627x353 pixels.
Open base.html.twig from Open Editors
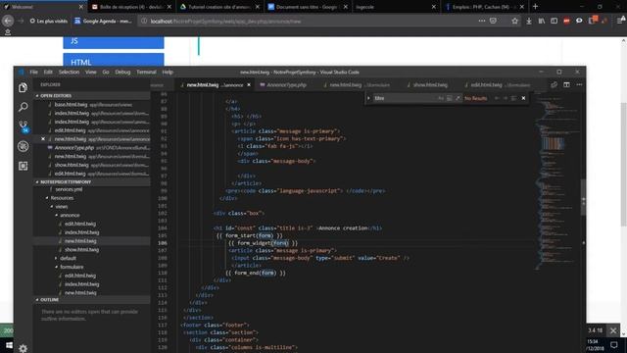(x=91, y=105)
